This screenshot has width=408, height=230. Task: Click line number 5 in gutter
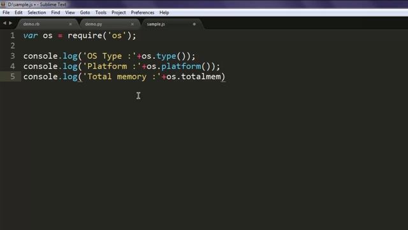click(13, 77)
